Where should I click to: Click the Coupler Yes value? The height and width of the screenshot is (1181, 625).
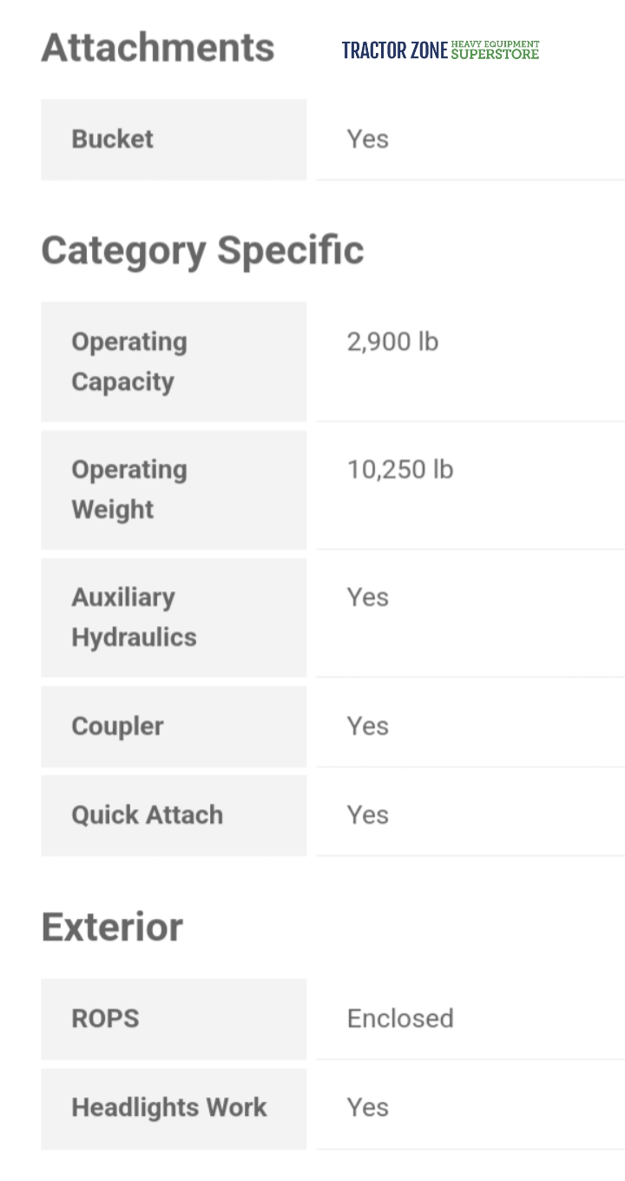coord(367,726)
